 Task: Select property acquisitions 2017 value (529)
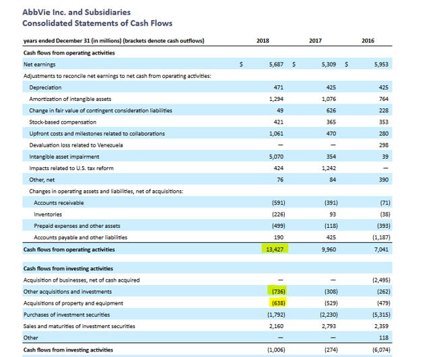coord(331,303)
